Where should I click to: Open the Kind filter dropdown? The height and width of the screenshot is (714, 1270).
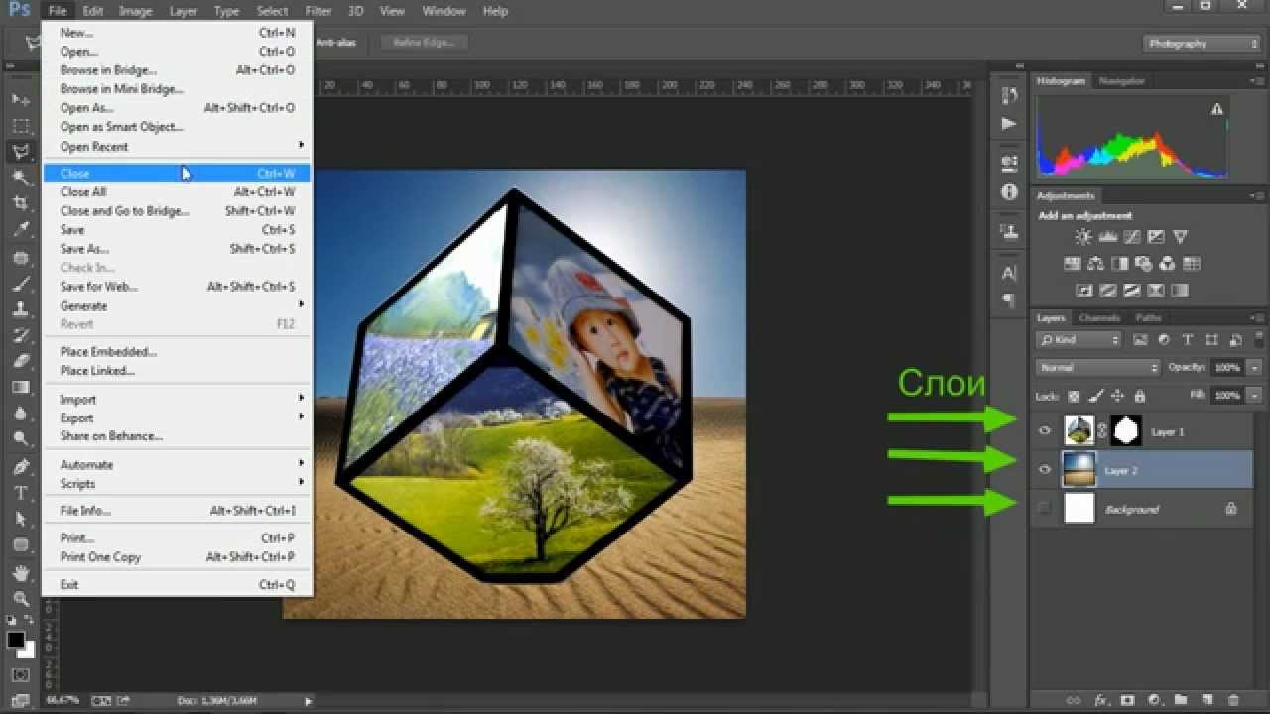1079,340
